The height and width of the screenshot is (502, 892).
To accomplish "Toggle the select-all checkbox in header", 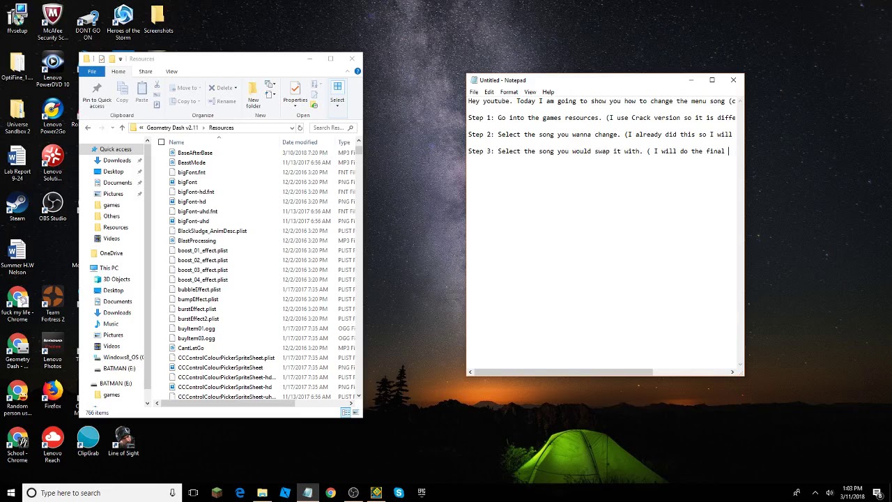I will (162, 142).
